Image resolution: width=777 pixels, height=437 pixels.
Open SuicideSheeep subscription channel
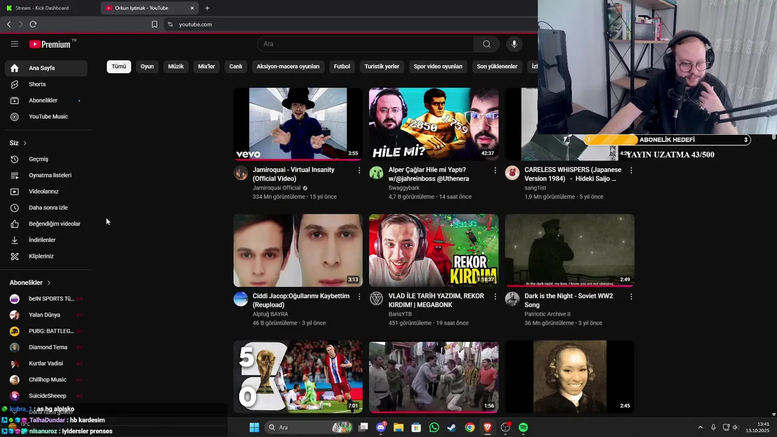pos(46,396)
